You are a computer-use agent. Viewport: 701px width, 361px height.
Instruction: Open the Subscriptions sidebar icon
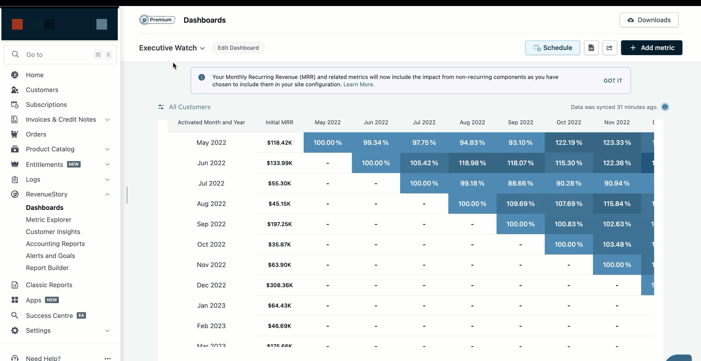(15, 105)
